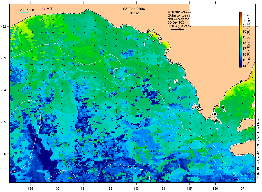
Task: Click the time text '10:23Z'
Action: click(x=133, y=13)
